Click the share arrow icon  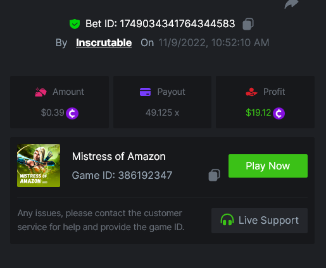[291, 4]
